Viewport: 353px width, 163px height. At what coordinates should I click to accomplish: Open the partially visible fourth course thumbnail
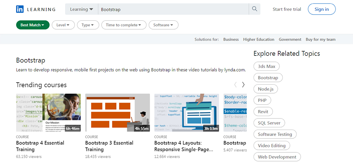pos(235,112)
